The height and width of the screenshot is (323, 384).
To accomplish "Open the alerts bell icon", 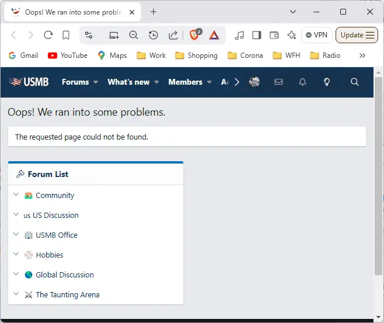I will (302, 82).
